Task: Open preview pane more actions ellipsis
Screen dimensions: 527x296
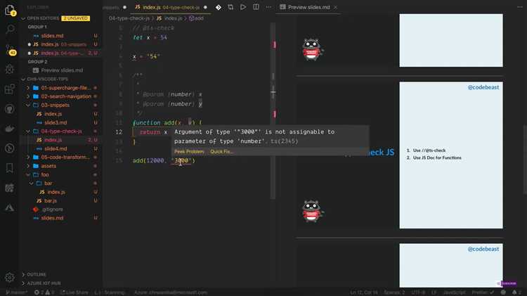Action: (x=519, y=7)
